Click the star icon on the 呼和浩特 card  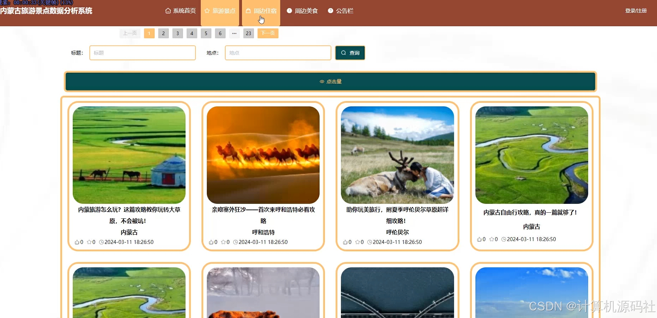pyautogui.click(x=223, y=242)
